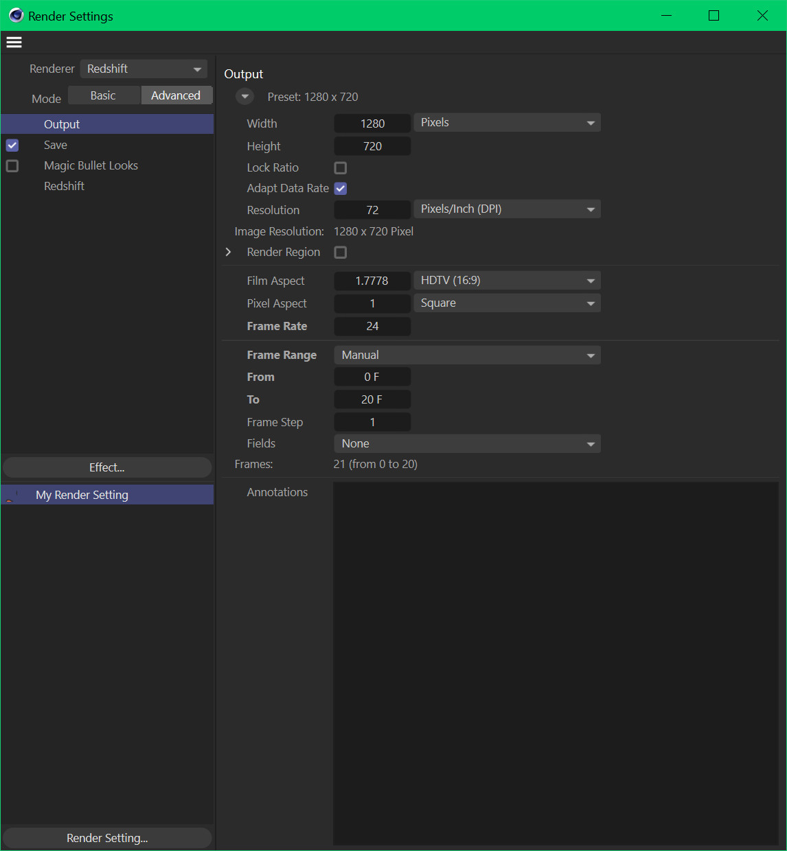Select the My Render Setting entry
This screenshot has height=851, width=787.
click(107, 495)
